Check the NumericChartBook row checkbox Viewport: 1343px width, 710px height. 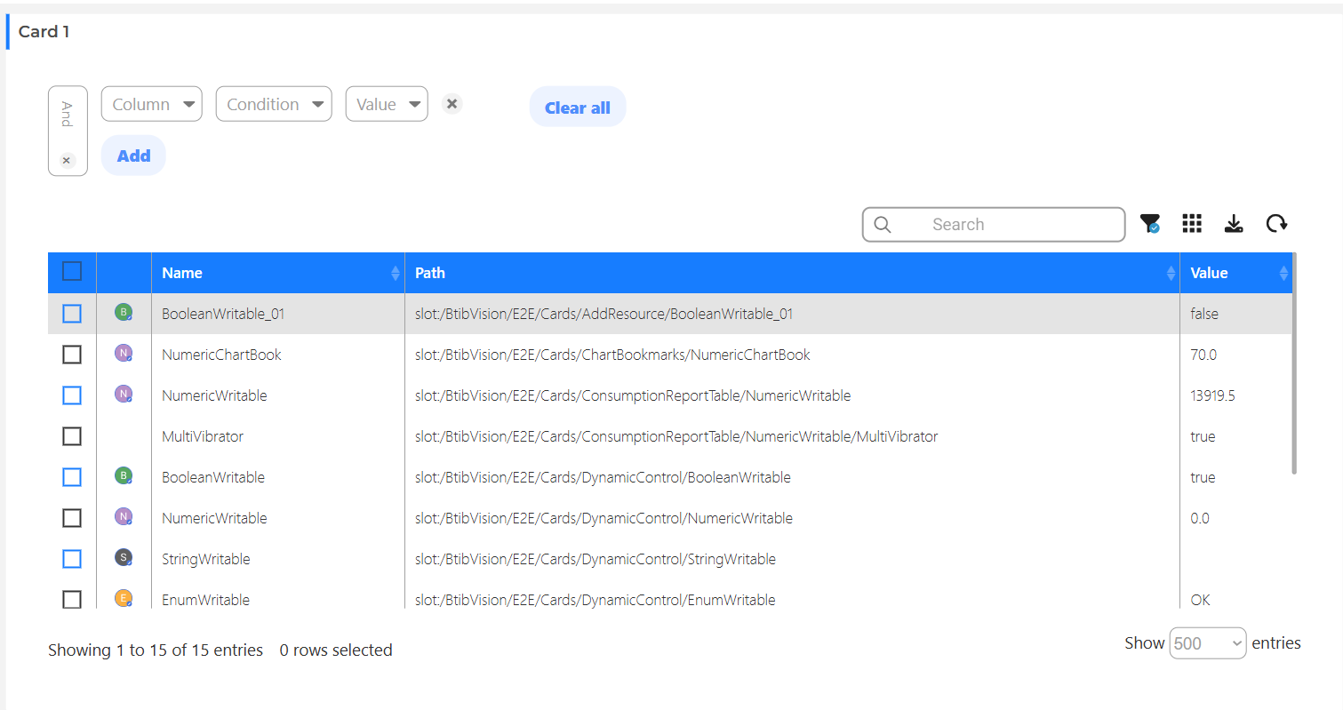[72, 355]
